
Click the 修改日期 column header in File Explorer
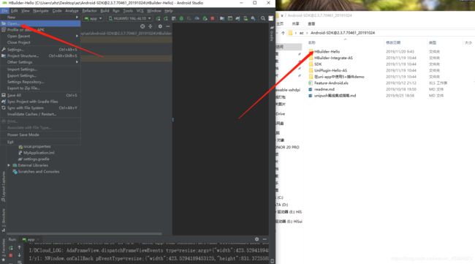click(393, 42)
